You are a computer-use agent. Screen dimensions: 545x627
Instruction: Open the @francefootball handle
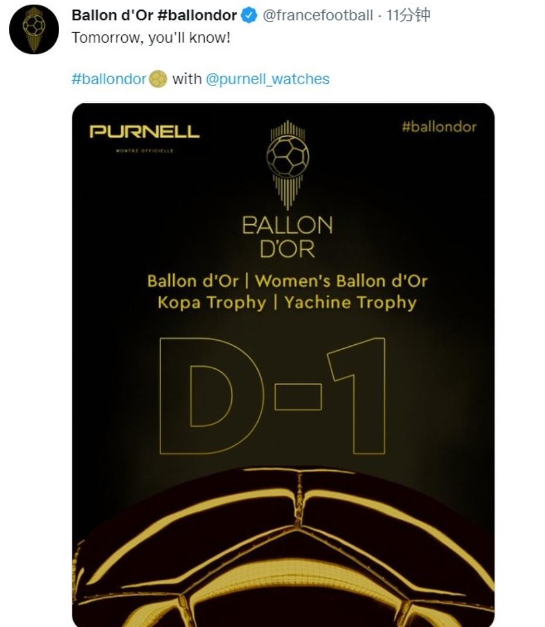[x=317, y=15]
